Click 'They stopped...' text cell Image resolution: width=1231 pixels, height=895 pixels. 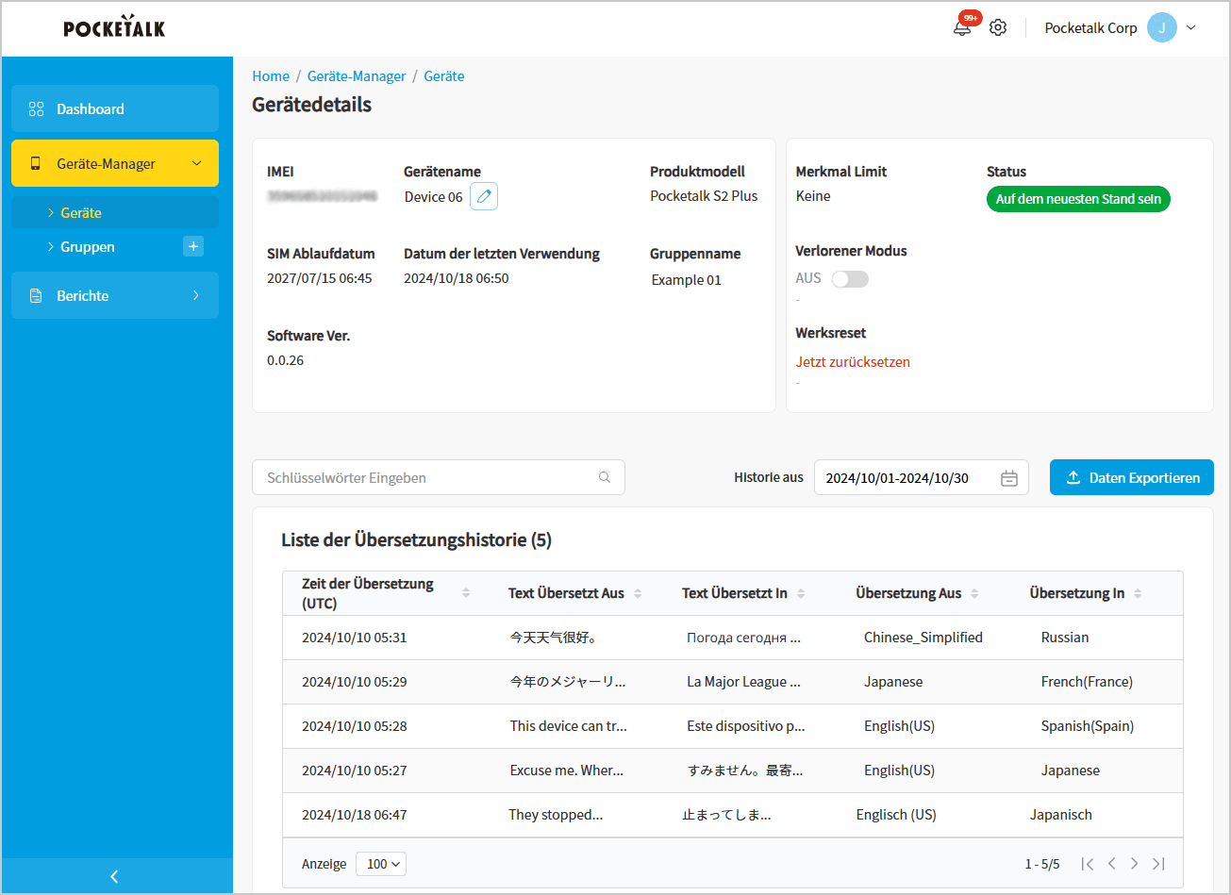[x=556, y=815]
